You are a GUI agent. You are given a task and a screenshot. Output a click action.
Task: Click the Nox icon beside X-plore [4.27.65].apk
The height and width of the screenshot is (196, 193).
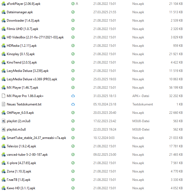(x=4, y=163)
